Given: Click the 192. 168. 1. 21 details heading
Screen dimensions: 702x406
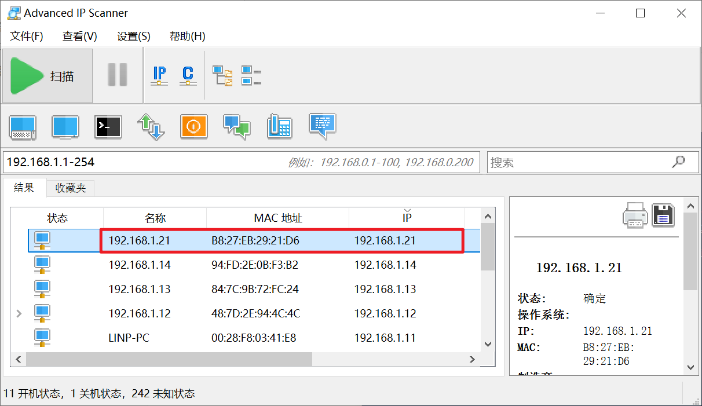Looking at the screenshot, I should click(579, 268).
